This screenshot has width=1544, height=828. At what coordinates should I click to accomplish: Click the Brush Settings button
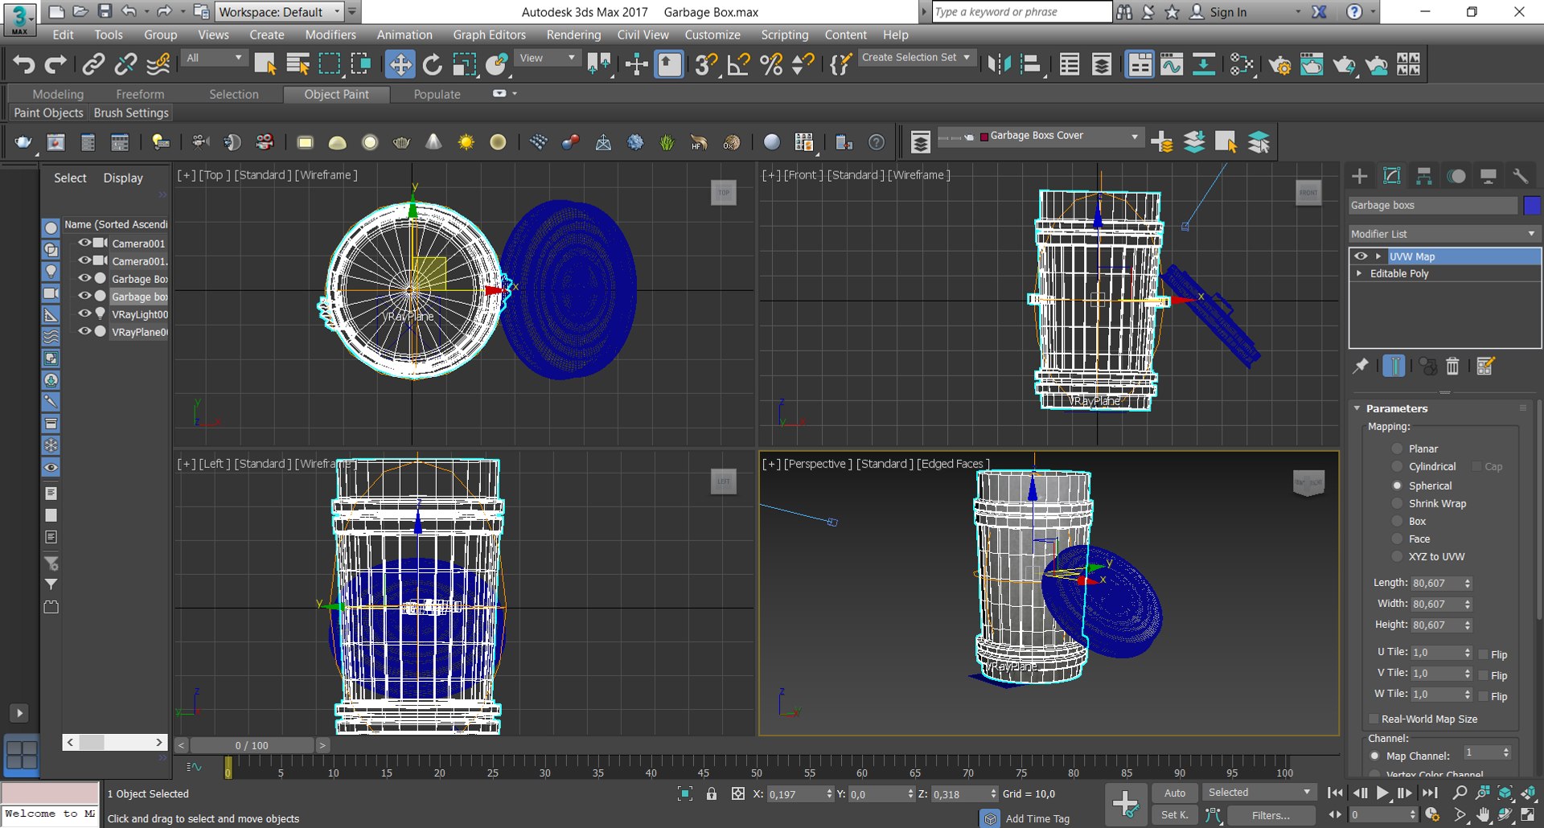pyautogui.click(x=131, y=113)
